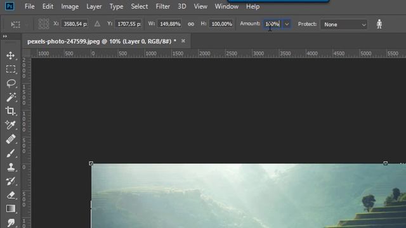Click the top-right transform handle on image
The width and height of the screenshot is (406, 228).
[x=386, y=163]
